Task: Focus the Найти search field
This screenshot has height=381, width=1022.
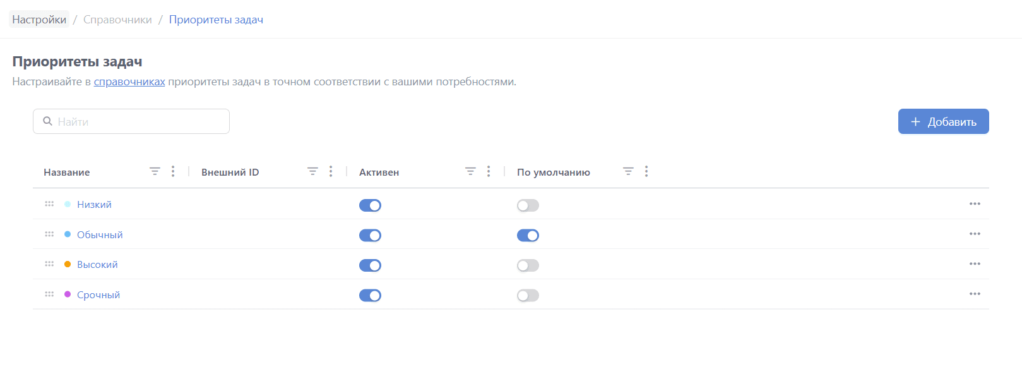Action: tap(139, 121)
